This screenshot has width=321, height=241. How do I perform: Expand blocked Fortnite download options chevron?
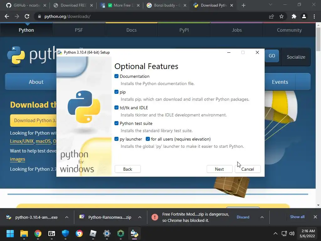click(262, 217)
